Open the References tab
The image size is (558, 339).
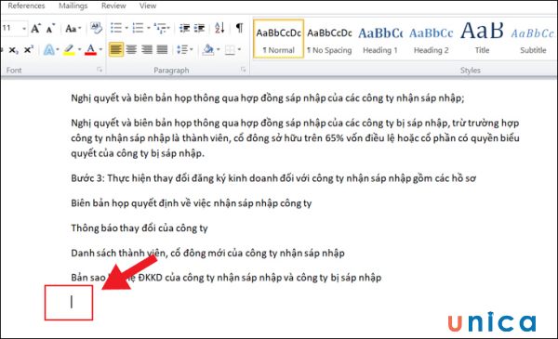click(x=26, y=6)
